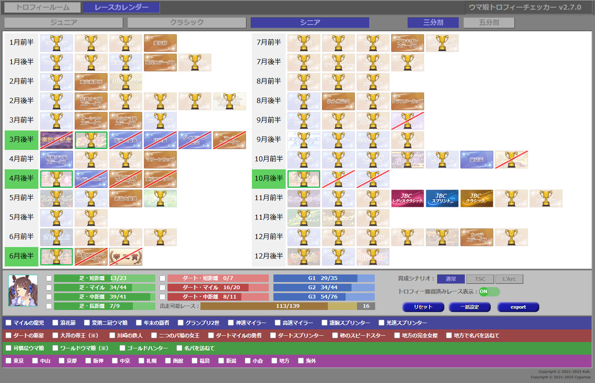Enable the マイルの霊児 title checkbox
This screenshot has width=595, height=383.
tap(8, 323)
